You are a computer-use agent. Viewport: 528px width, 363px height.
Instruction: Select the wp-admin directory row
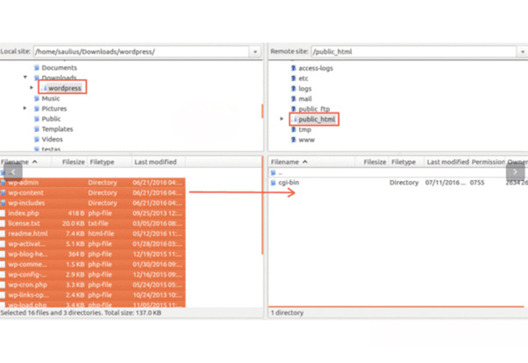92,183
